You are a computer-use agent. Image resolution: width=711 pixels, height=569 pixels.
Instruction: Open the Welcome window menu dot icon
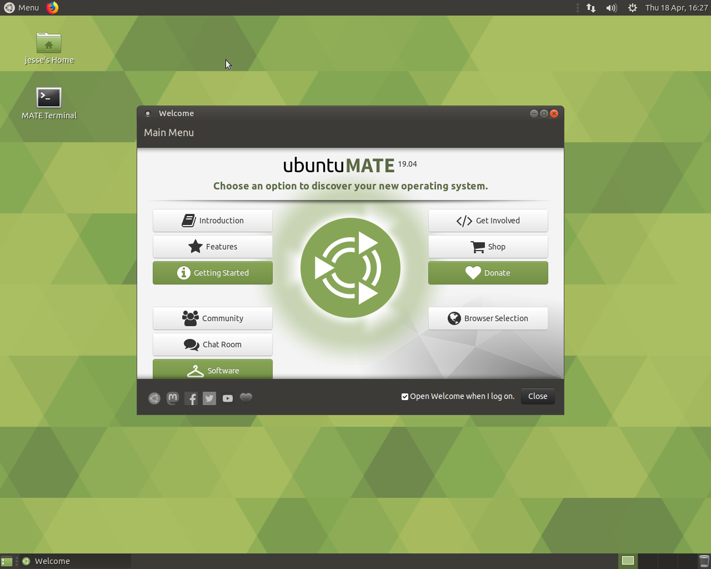click(148, 113)
